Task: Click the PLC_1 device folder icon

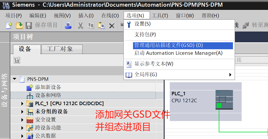Action: tap(30, 103)
